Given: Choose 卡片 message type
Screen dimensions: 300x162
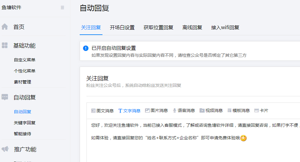Looking at the screenshot, I should [x=264, y=110].
